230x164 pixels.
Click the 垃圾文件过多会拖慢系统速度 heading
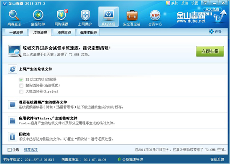click(67, 48)
